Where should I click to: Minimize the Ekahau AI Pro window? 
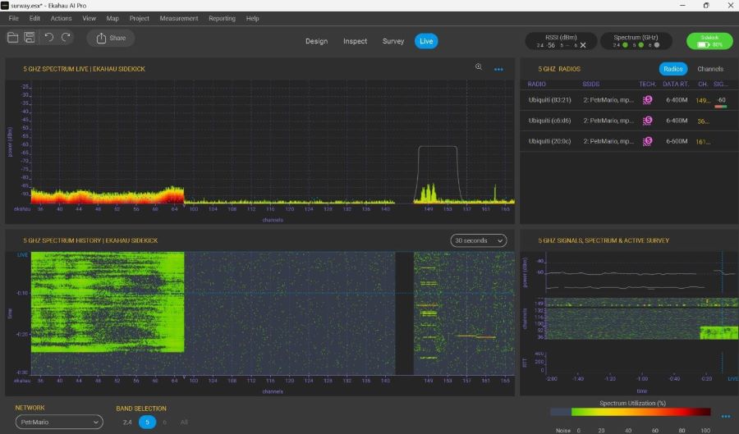point(682,5)
